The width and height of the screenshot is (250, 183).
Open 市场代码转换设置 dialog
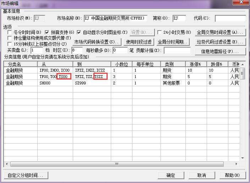tap(97, 42)
